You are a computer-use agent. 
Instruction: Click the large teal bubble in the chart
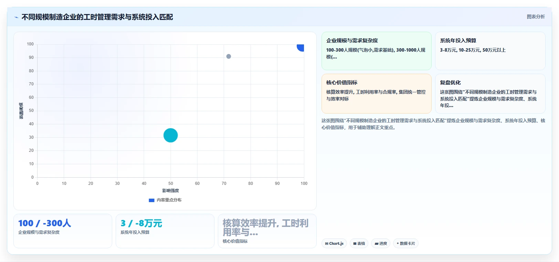(x=170, y=135)
